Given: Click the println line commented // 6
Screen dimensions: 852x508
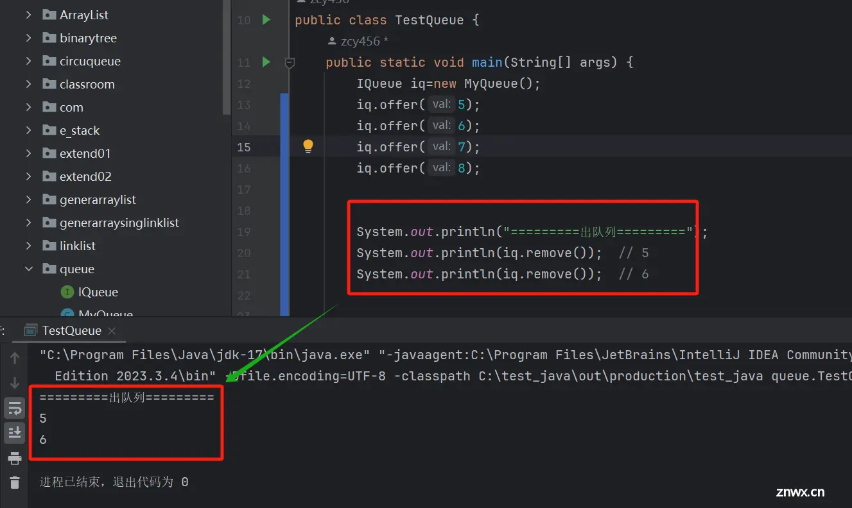Looking at the screenshot, I should point(503,274).
